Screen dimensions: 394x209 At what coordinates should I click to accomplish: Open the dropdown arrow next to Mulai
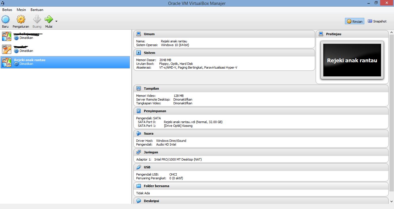point(56,21)
